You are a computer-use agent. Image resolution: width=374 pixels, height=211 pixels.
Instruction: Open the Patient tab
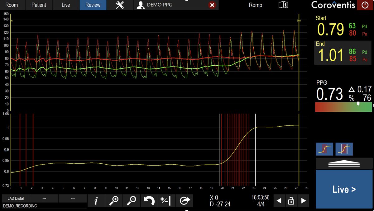39,5
